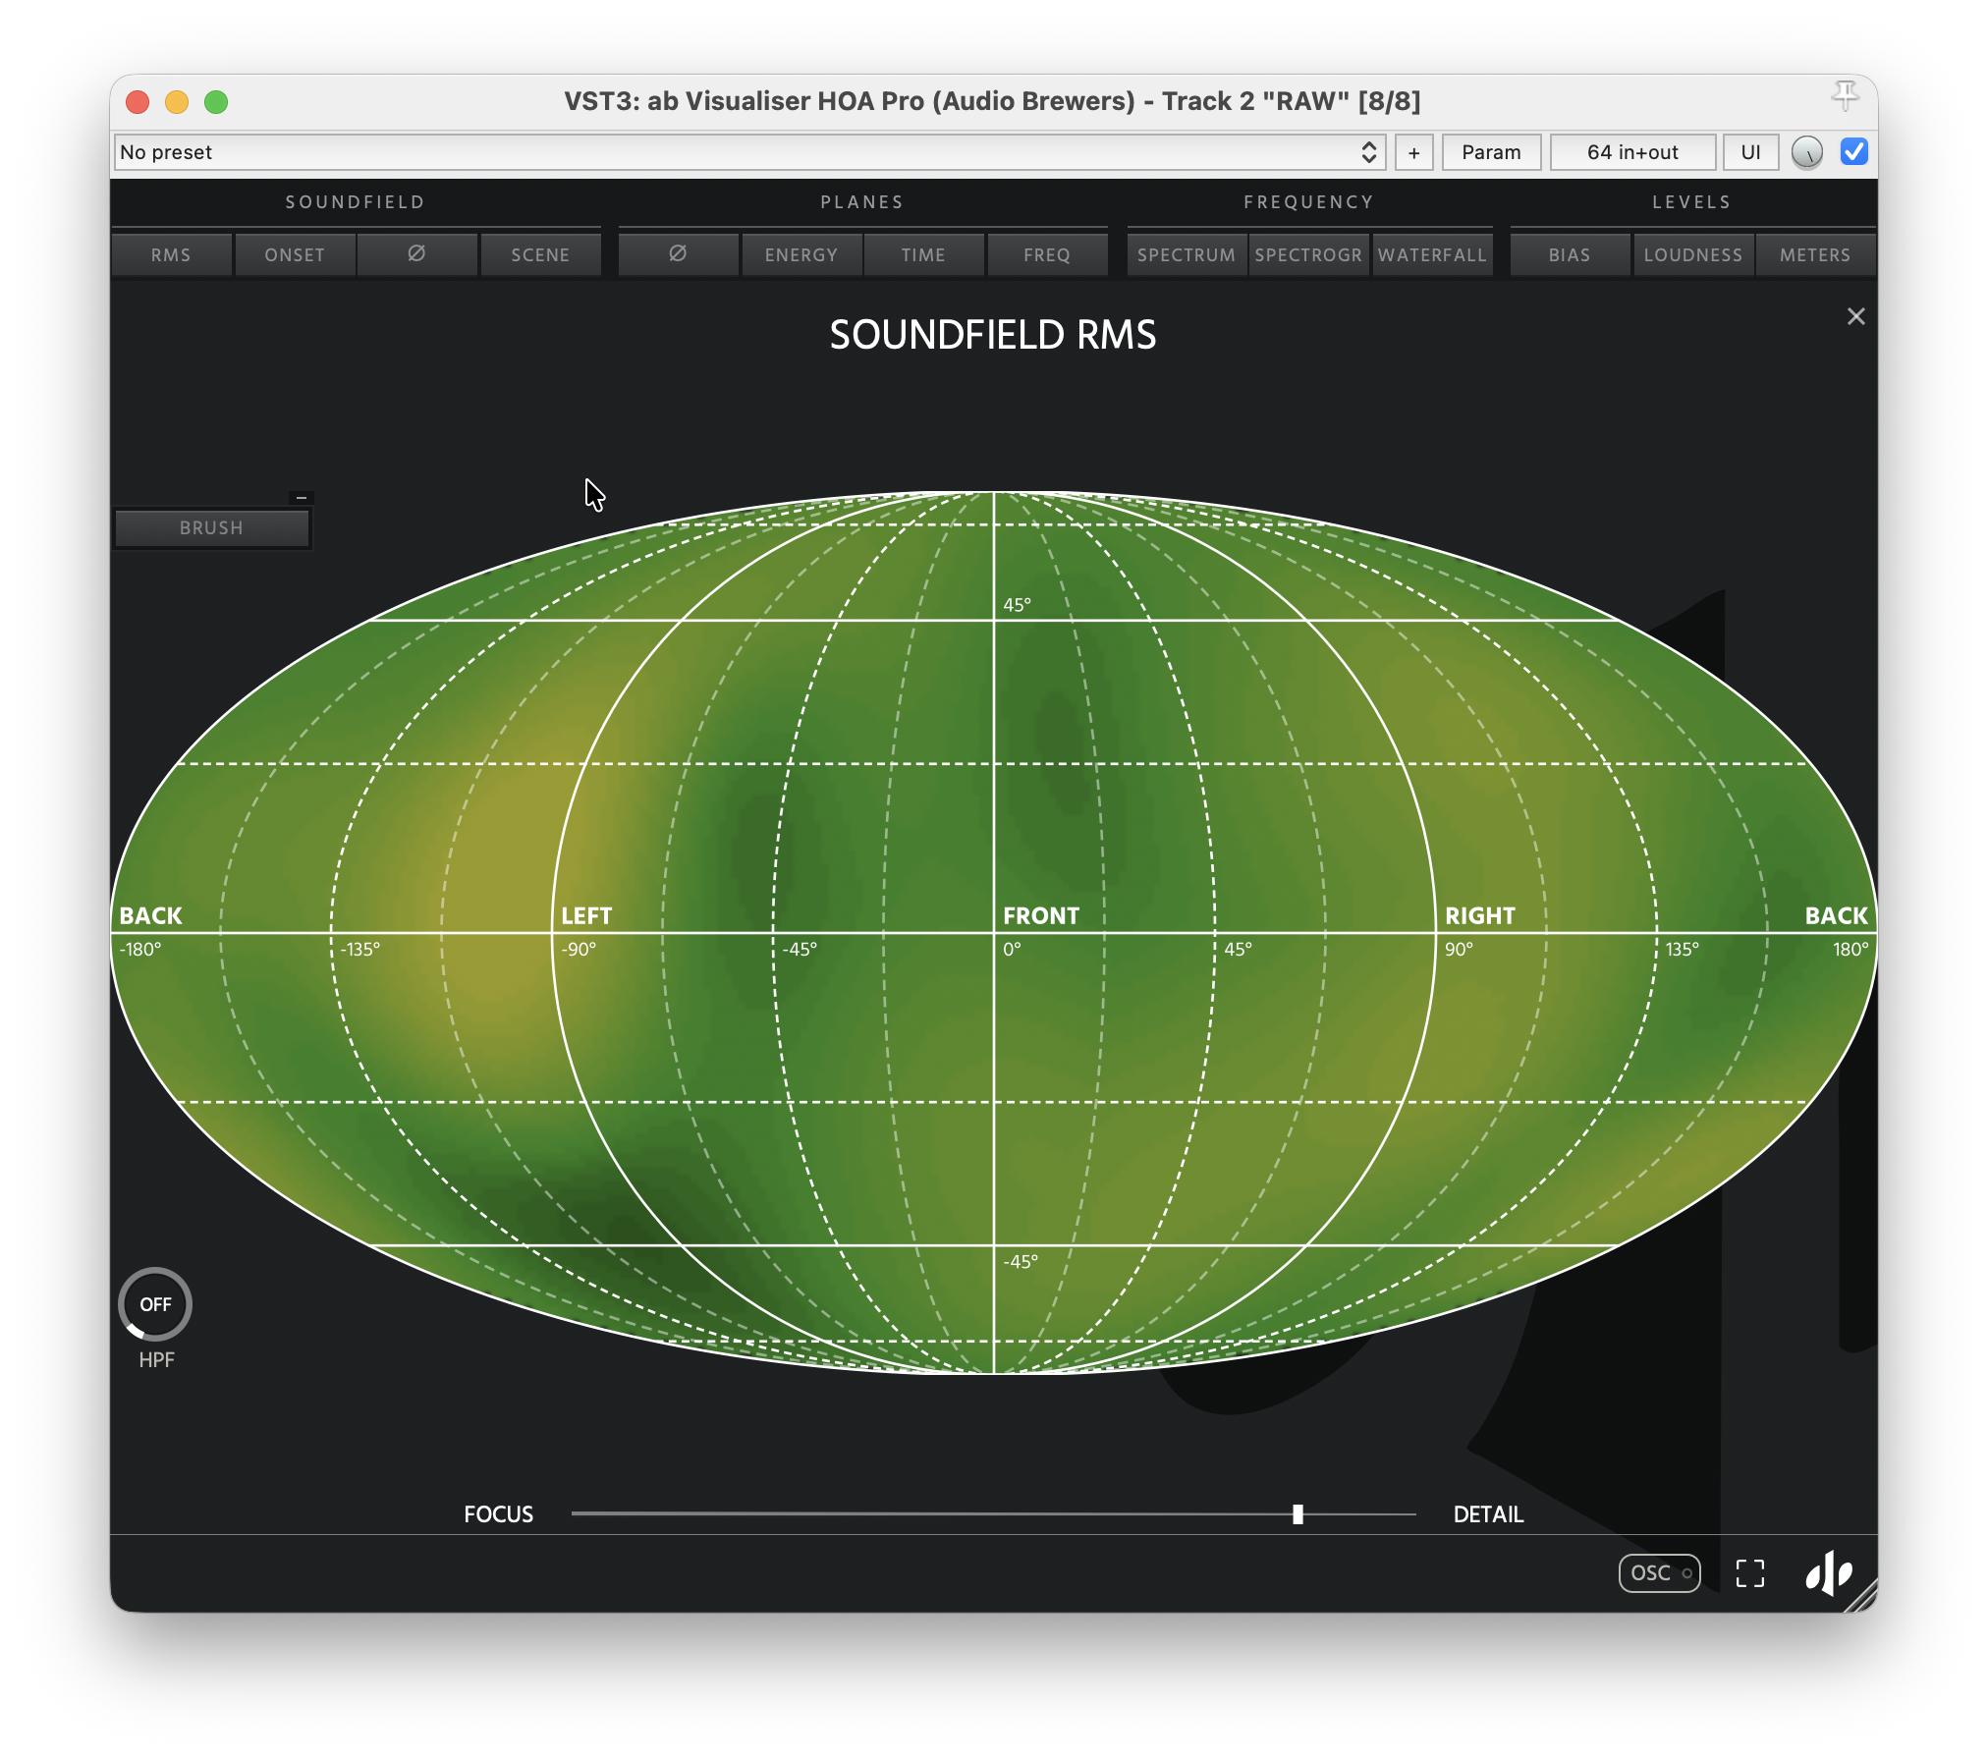Click the wet/dry knob in the plugin header

tap(1806, 152)
